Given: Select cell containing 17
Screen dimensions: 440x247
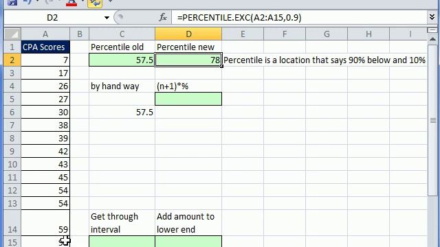Looking at the screenshot, I should point(45,73).
